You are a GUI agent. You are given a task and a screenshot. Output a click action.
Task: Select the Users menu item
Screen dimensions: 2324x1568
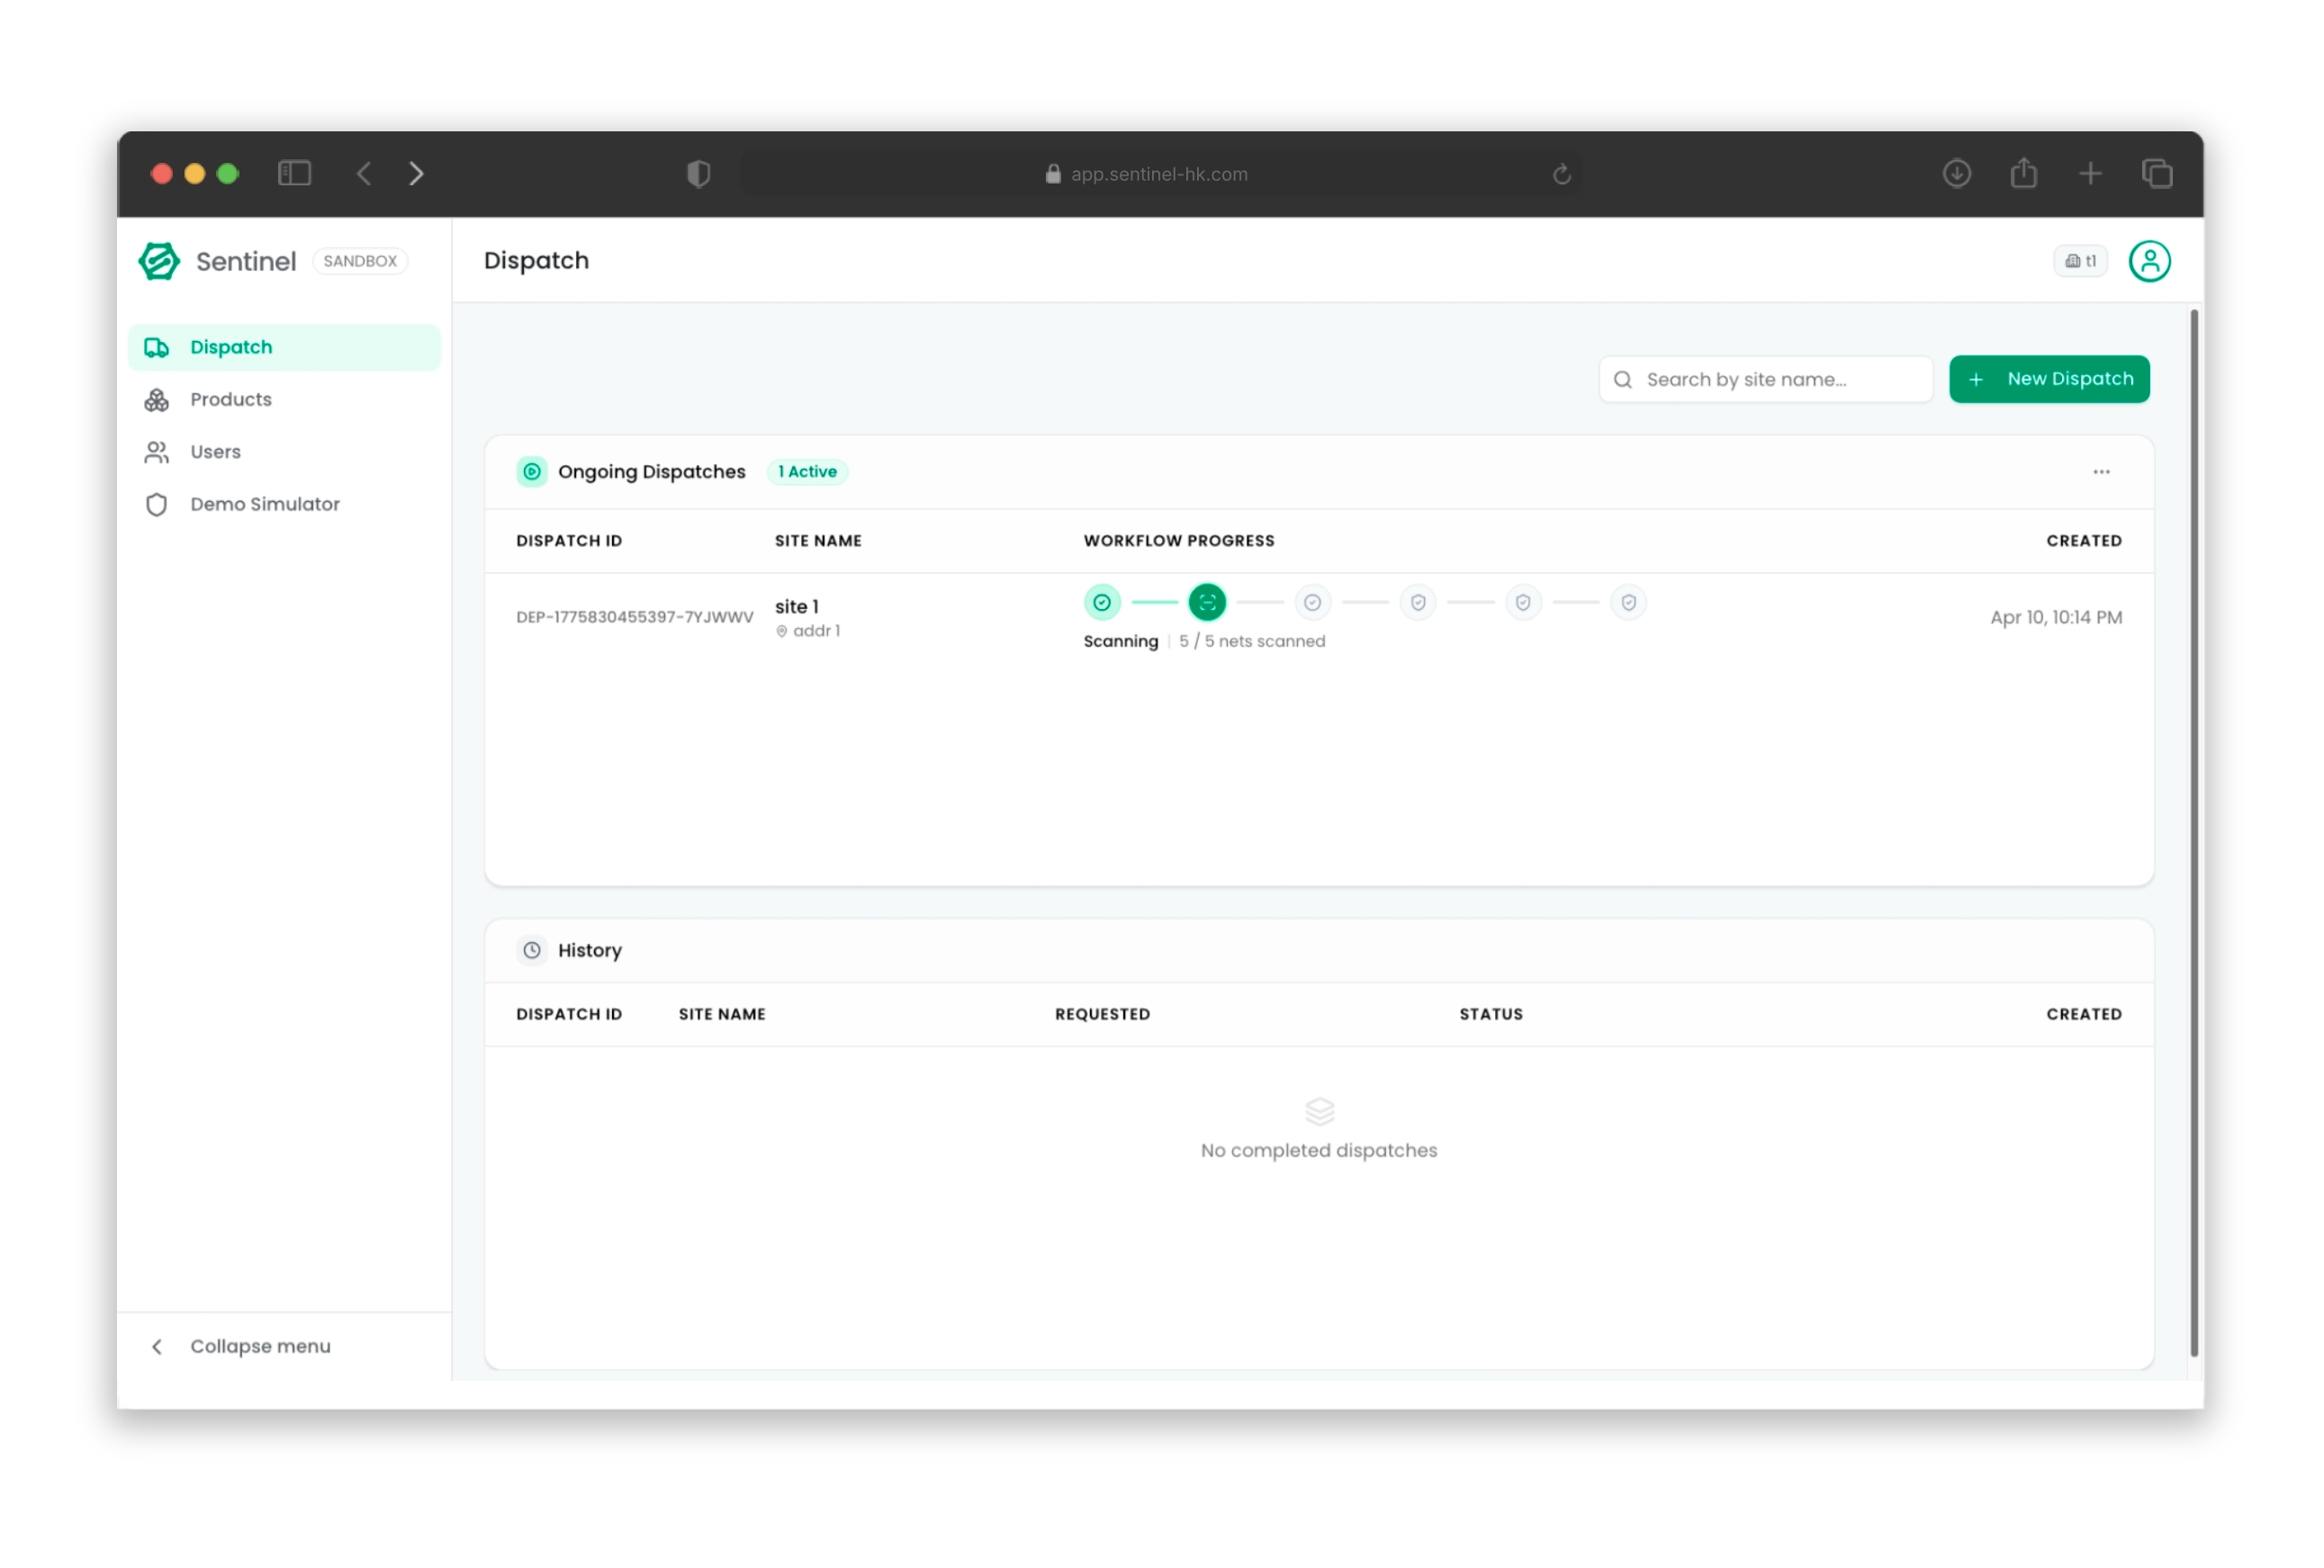tap(214, 452)
